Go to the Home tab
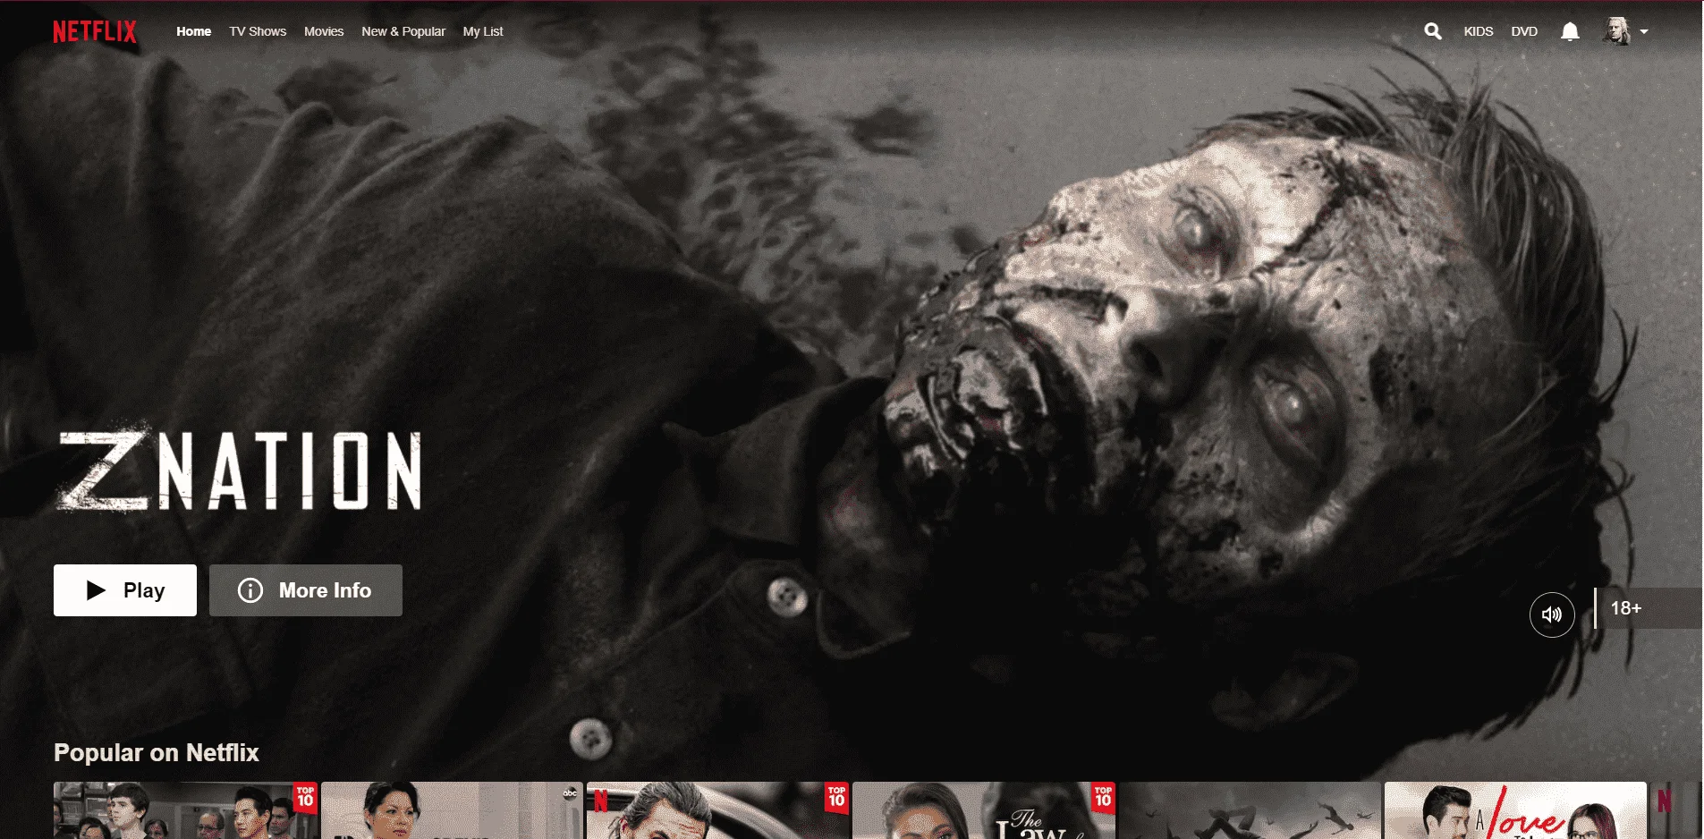Viewport: 1704px width, 839px height. [x=194, y=31]
